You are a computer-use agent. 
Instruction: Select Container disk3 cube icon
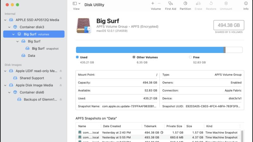pos(15,27)
